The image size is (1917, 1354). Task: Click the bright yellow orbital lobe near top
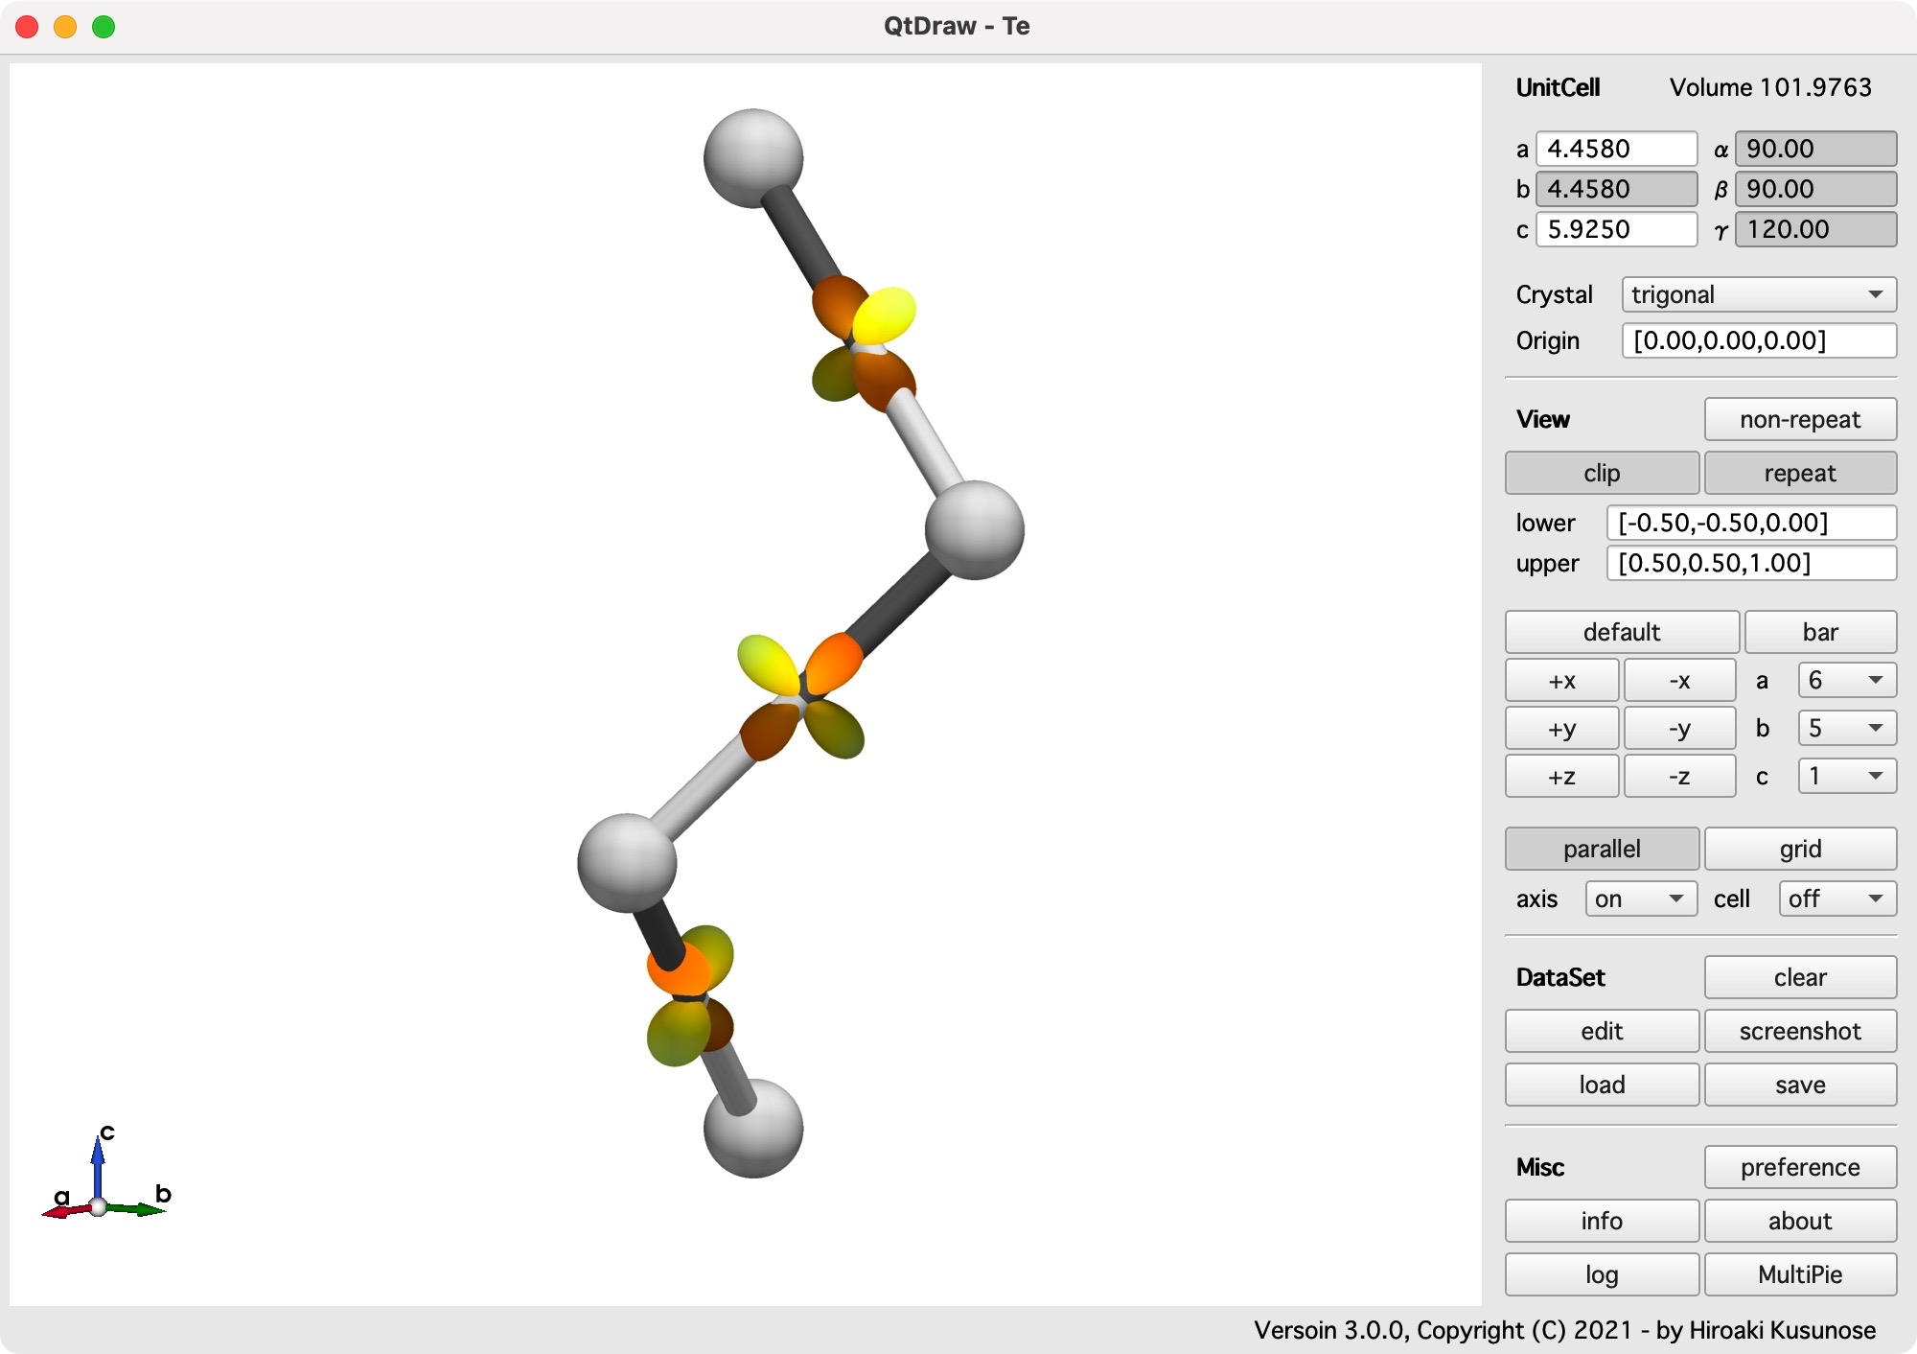[x=886, y=315]
